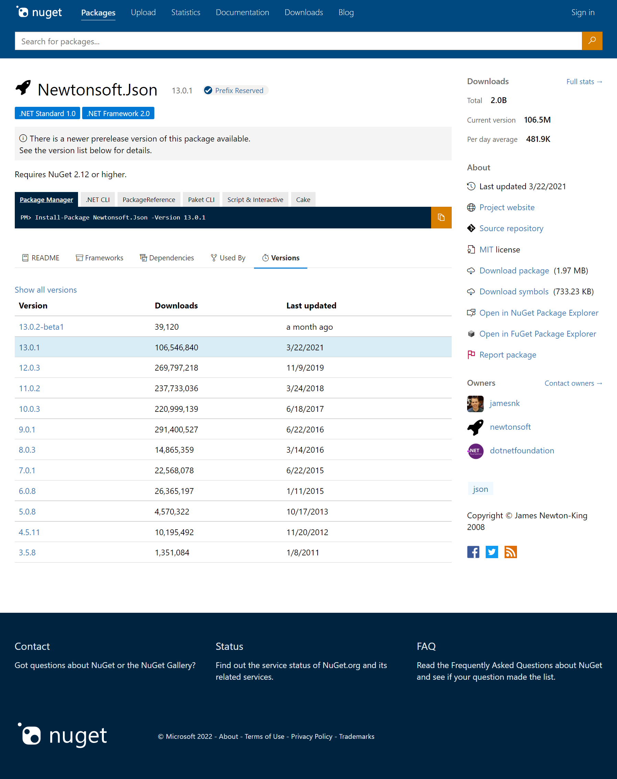
Task: Select the Versions tab
Action: pos(281,258)
